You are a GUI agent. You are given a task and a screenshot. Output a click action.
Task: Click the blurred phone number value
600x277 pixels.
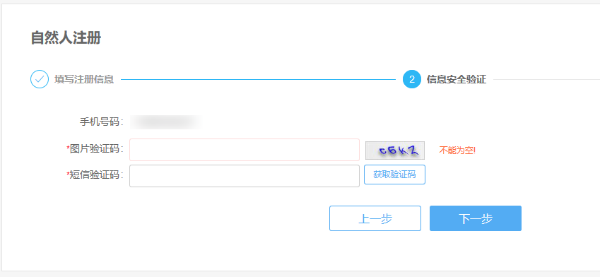165,122
